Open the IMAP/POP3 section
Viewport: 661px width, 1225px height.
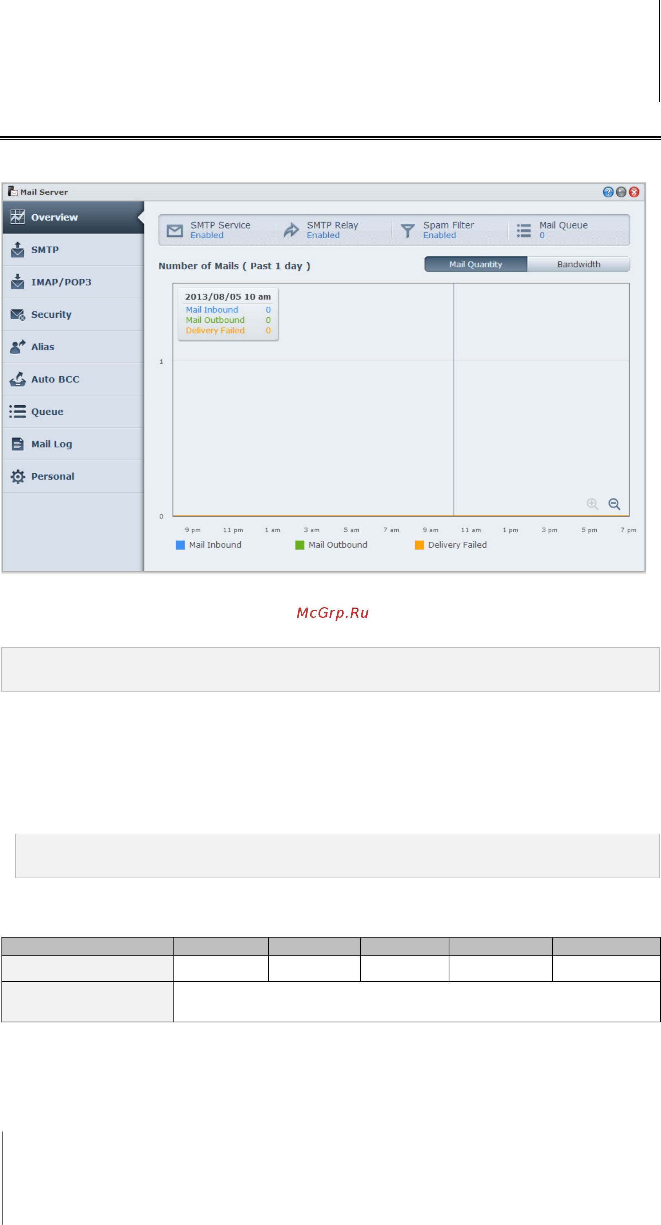point(73,282)
